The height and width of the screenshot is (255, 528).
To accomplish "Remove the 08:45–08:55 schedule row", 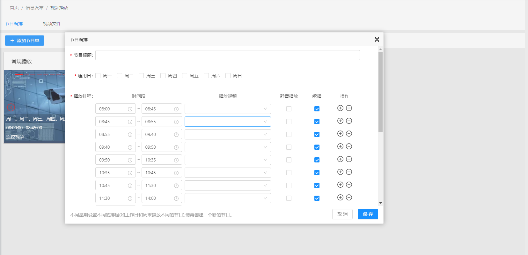I will (x=349, y=121).
